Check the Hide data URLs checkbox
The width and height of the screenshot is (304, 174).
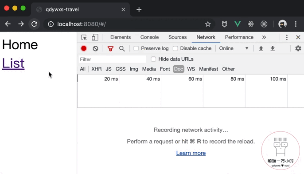153,59
